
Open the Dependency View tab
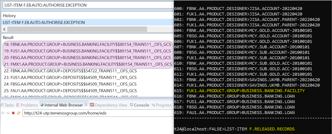pos(108,105)
